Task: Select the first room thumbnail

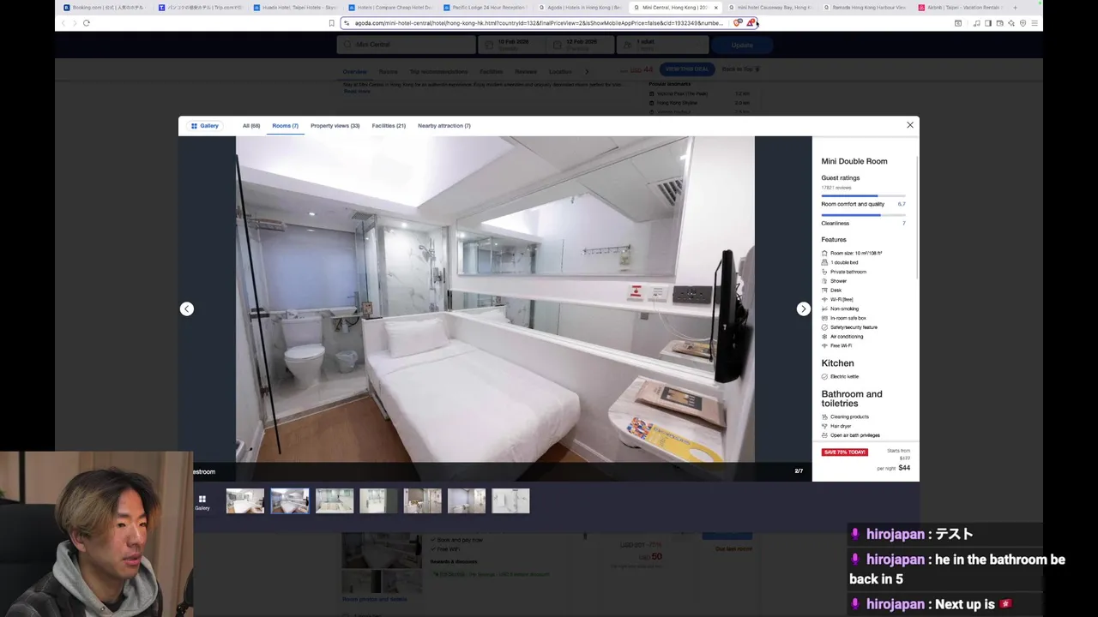Action: pyautogui.click(x=245, y=500)
